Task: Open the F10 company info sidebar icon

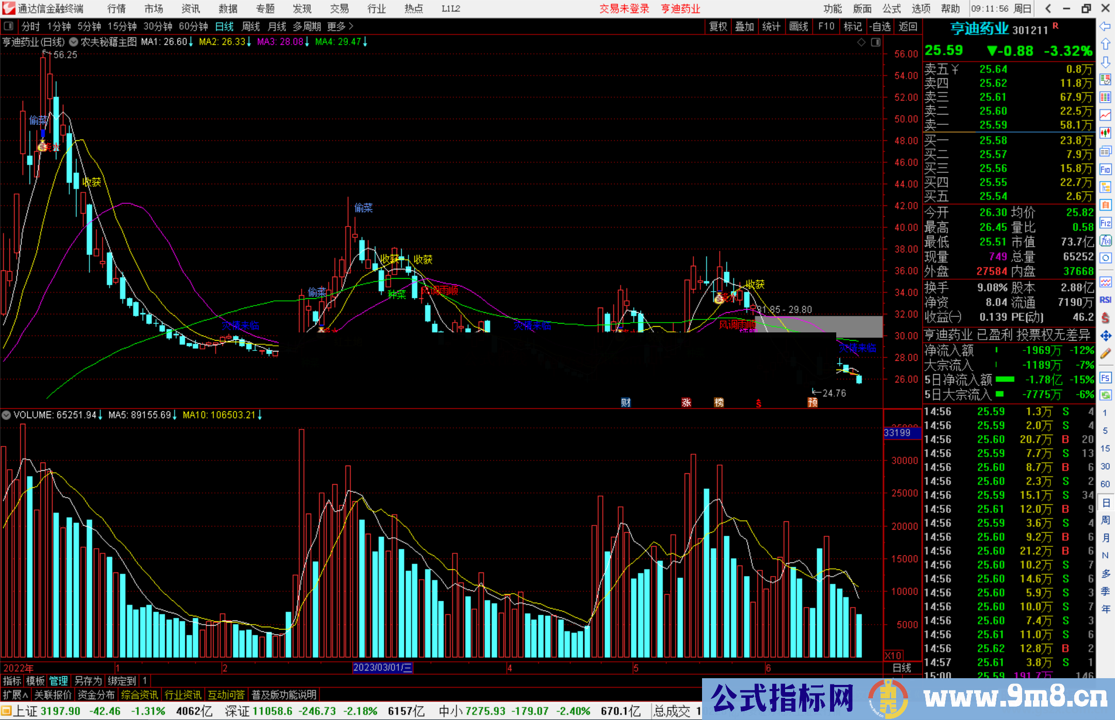Action: 1105,169
